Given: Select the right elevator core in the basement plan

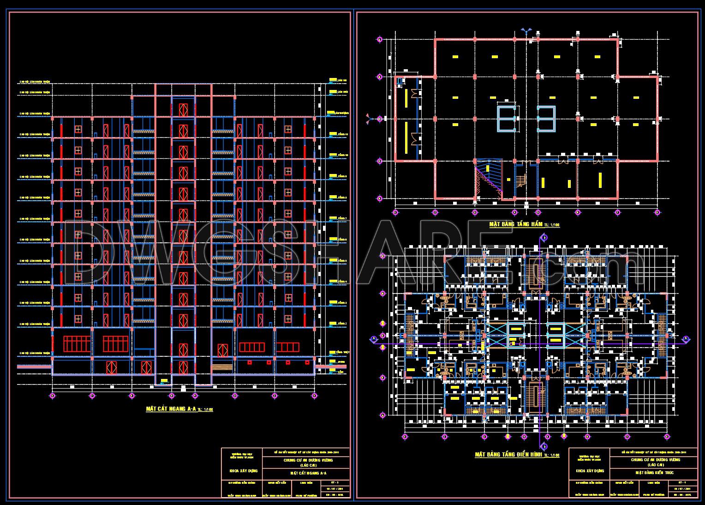Looking at the screenshot, I should pyautogui.click(x=546, y=119).
